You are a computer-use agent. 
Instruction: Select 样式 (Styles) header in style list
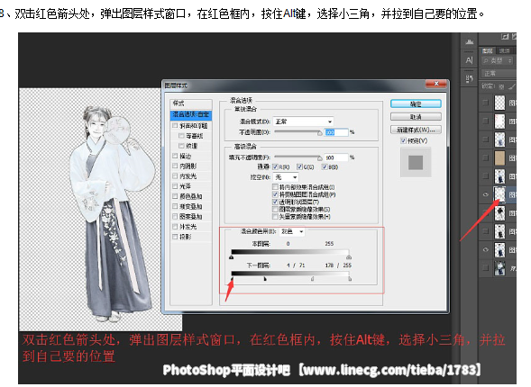pyautogui.click(x=191, y=103)
